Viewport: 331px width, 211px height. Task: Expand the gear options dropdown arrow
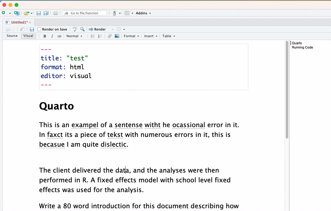(124, 30)
